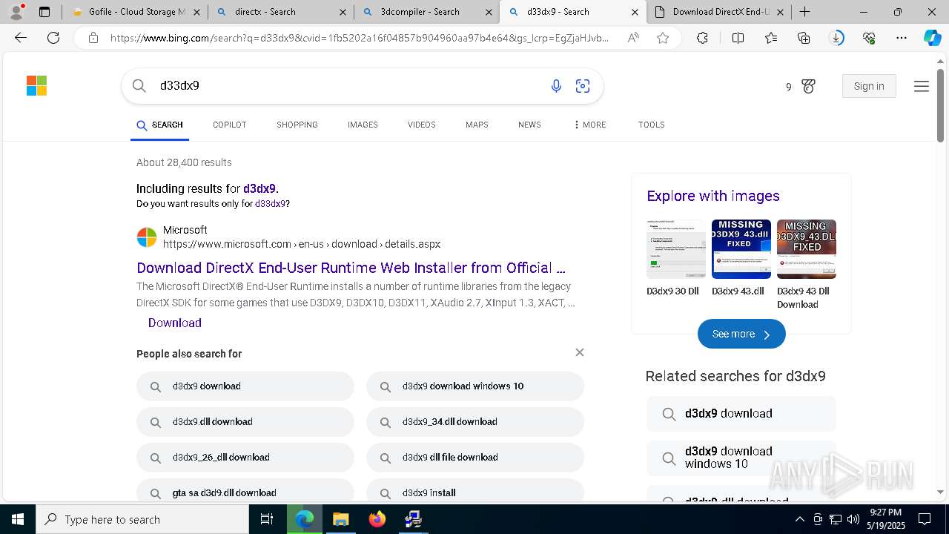Dismiss People also search for panel
Screen dimensions: 949x534
point(580,352)
